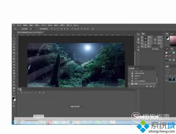Select the Eraser tool
176x134 pixels.
tap(14, 64)
